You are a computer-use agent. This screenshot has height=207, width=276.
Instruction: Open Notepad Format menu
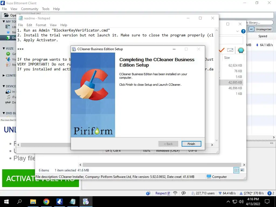click(x=41, y=25)
